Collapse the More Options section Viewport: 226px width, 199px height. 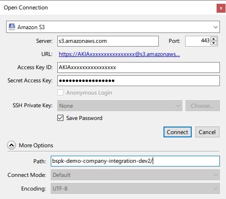point(11,145)
